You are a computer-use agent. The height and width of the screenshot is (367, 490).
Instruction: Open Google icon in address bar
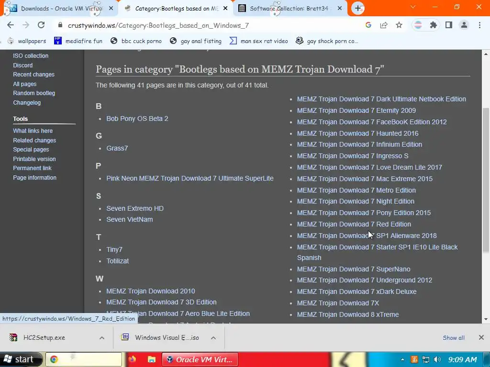tap(368, 25)
